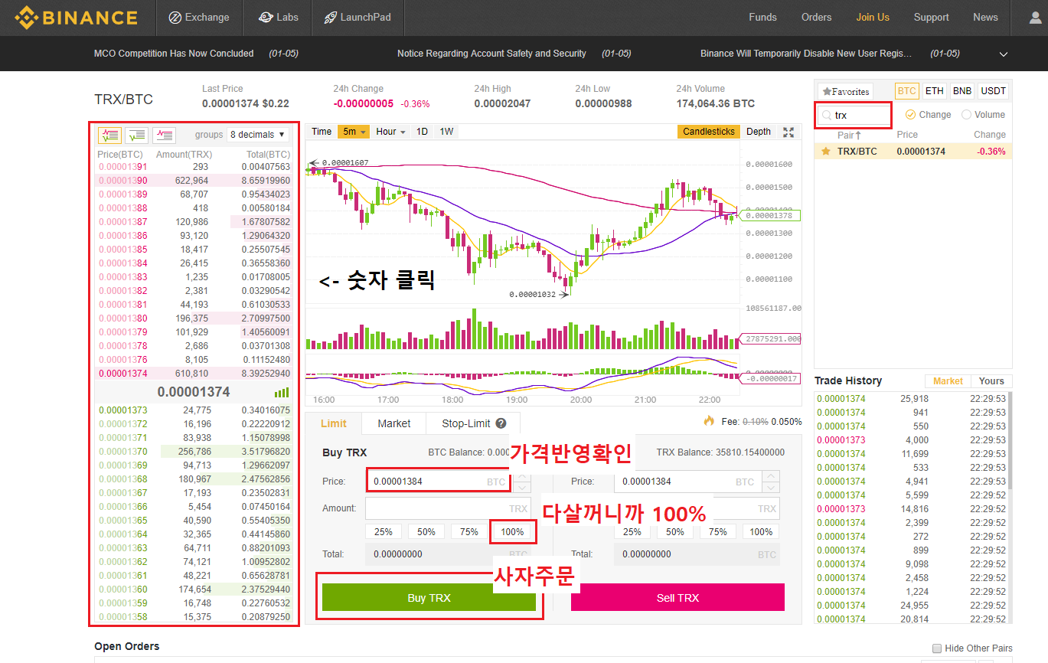Increase the sell price with up arrow

click(x=771, y=476)
